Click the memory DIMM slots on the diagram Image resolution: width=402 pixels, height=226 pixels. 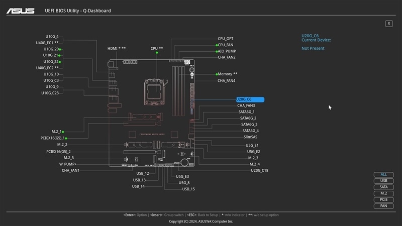pyautogui.click(x=178, y=91)
